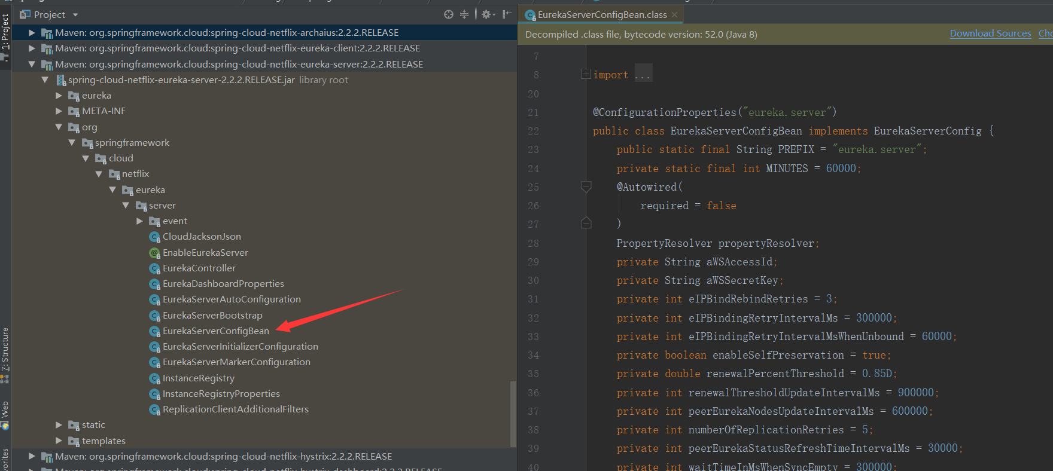Click the jar archive icon of library root
Screen dimensions: 1053x471
coord(60,79)
